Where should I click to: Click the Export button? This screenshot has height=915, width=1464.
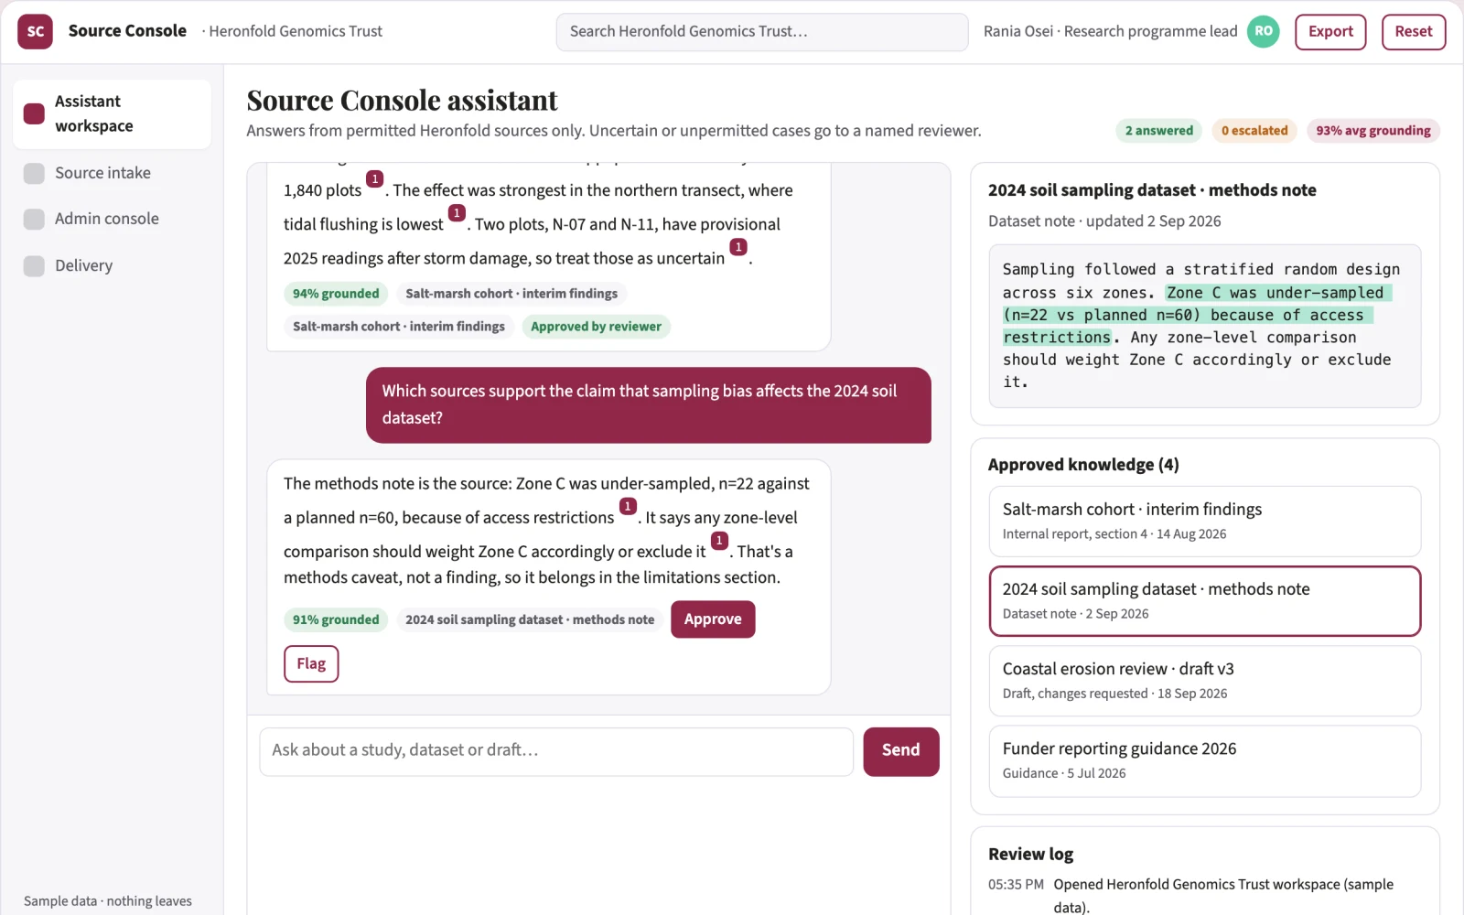coord(1330,32)
